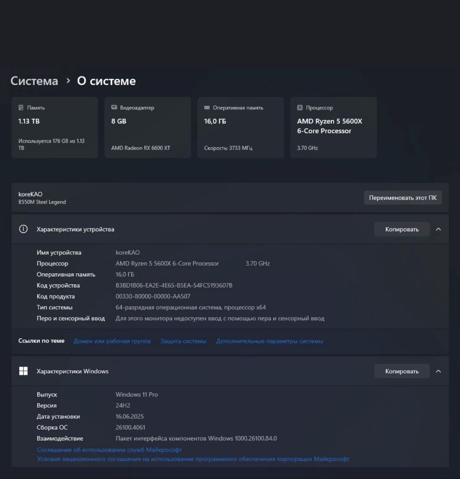Collapse the Характеристики Windows section chevron

click(x=438, y=371)
